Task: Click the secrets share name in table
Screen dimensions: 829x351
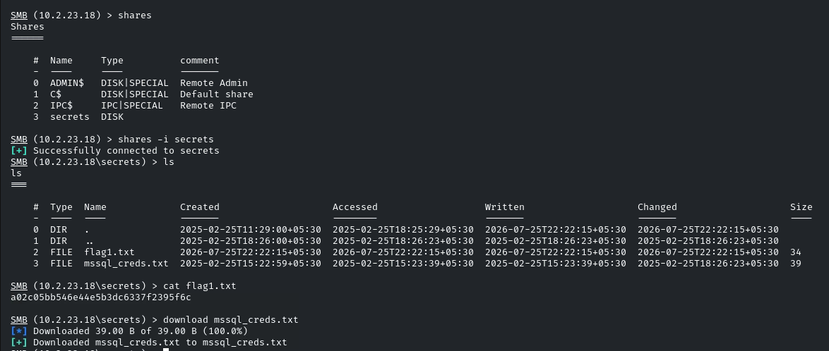Action: pos(70,117)
